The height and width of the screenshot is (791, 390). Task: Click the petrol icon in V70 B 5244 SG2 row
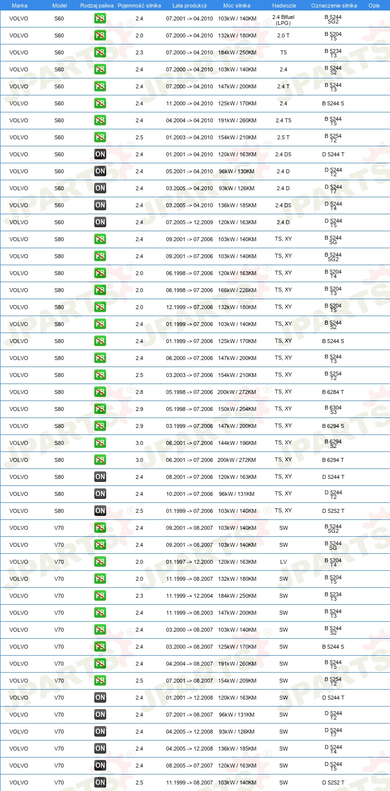pos(100,528)
